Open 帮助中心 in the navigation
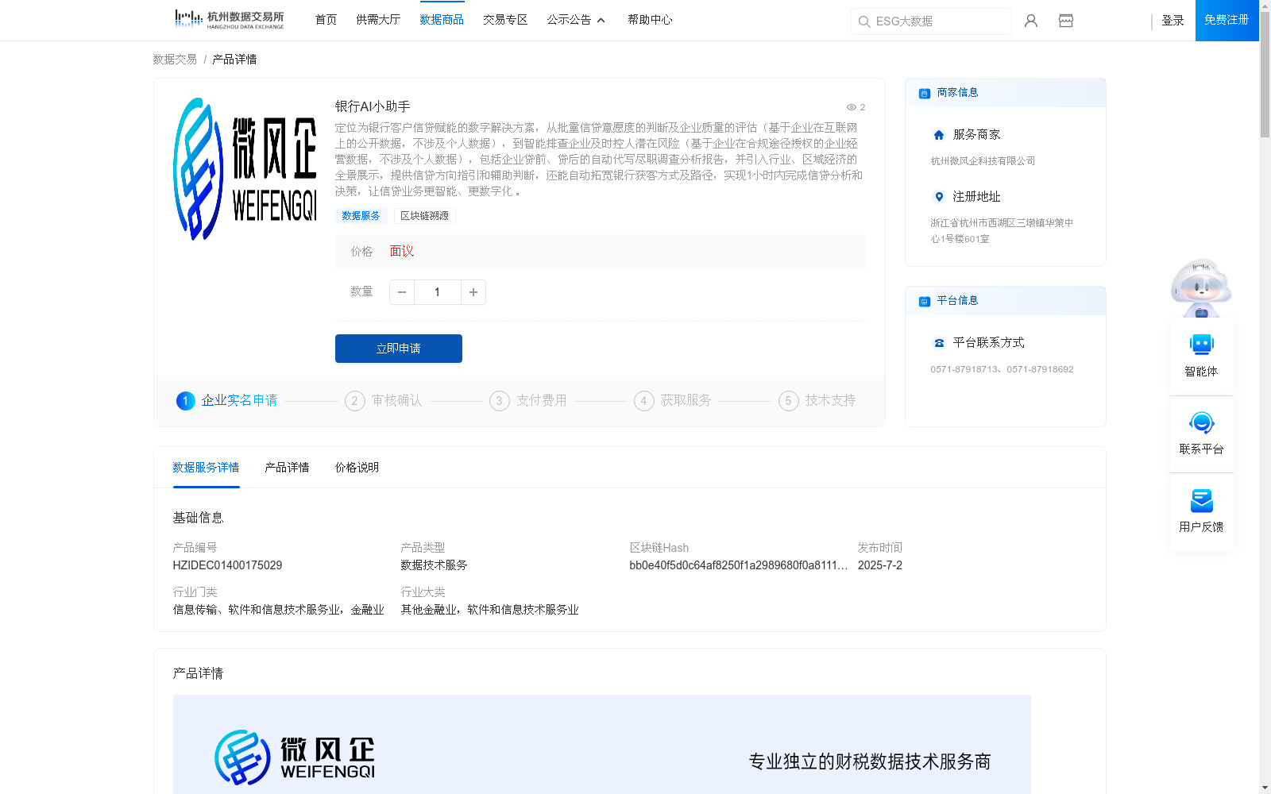 [x=650, y=20]
